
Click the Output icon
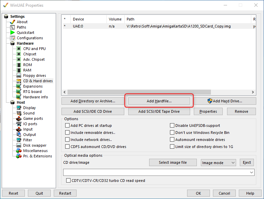coord(19,135)
